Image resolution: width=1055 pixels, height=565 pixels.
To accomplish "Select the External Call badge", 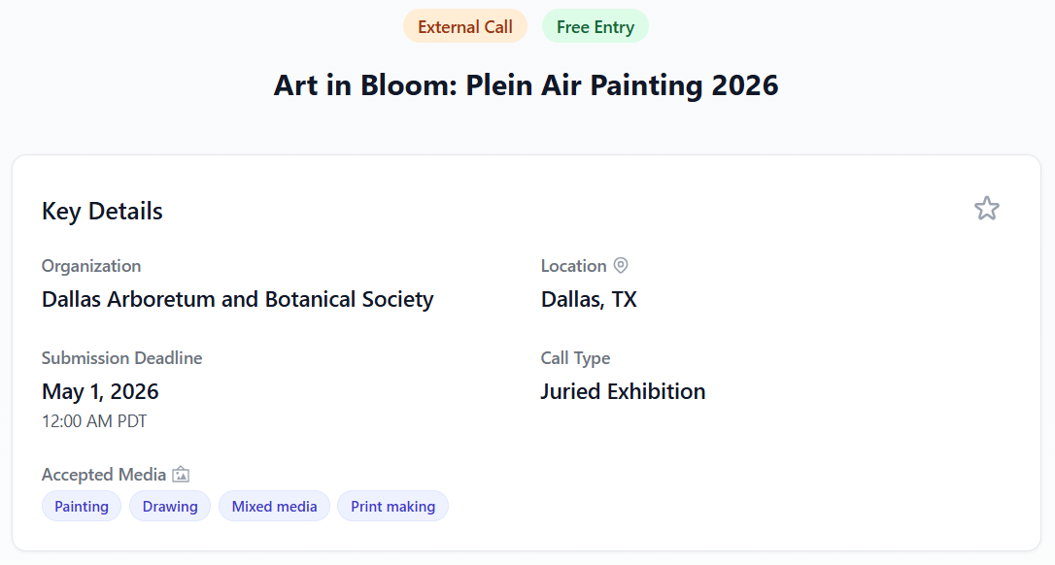I will coord(465,26).
